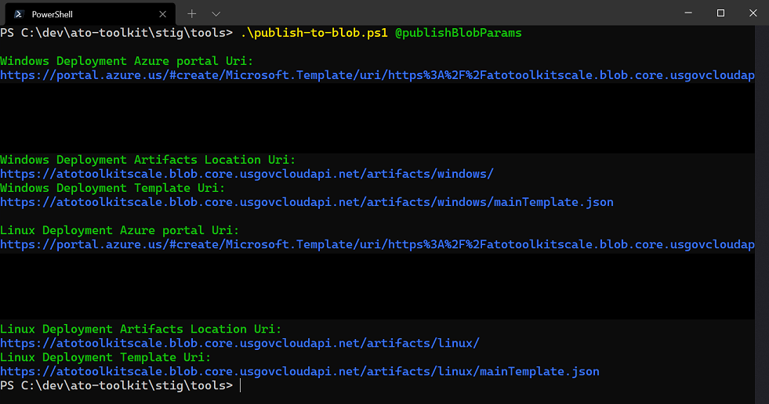The width and height of the screenshot is (769, 404).
Task: Click 'Linux Deployment Azure portal Uri:' label
Action: (x=119, y=231)
